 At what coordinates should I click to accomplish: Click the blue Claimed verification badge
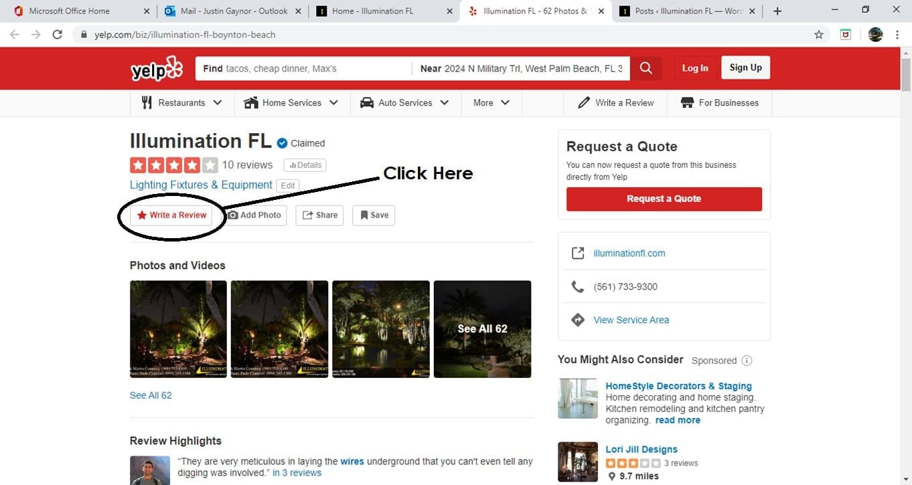click(x=282, y=143)
